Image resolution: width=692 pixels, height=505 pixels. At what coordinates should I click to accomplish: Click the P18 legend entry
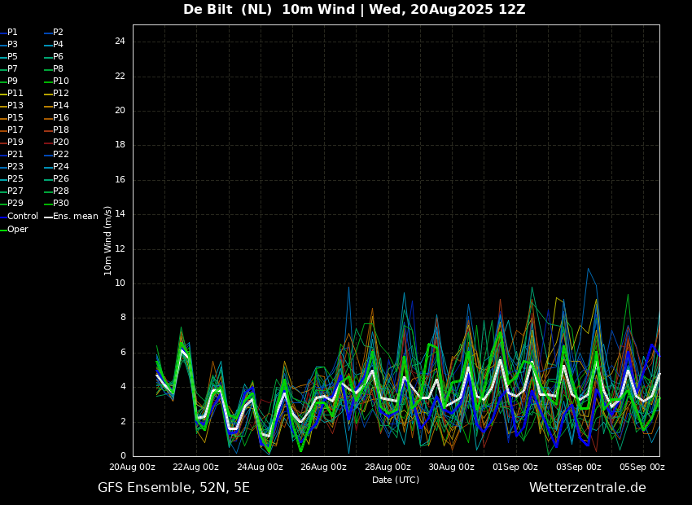(x=60, y=130)
